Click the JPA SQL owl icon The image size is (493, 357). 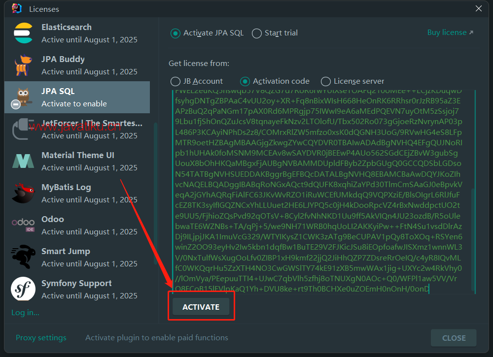click(x=23, y=97)
